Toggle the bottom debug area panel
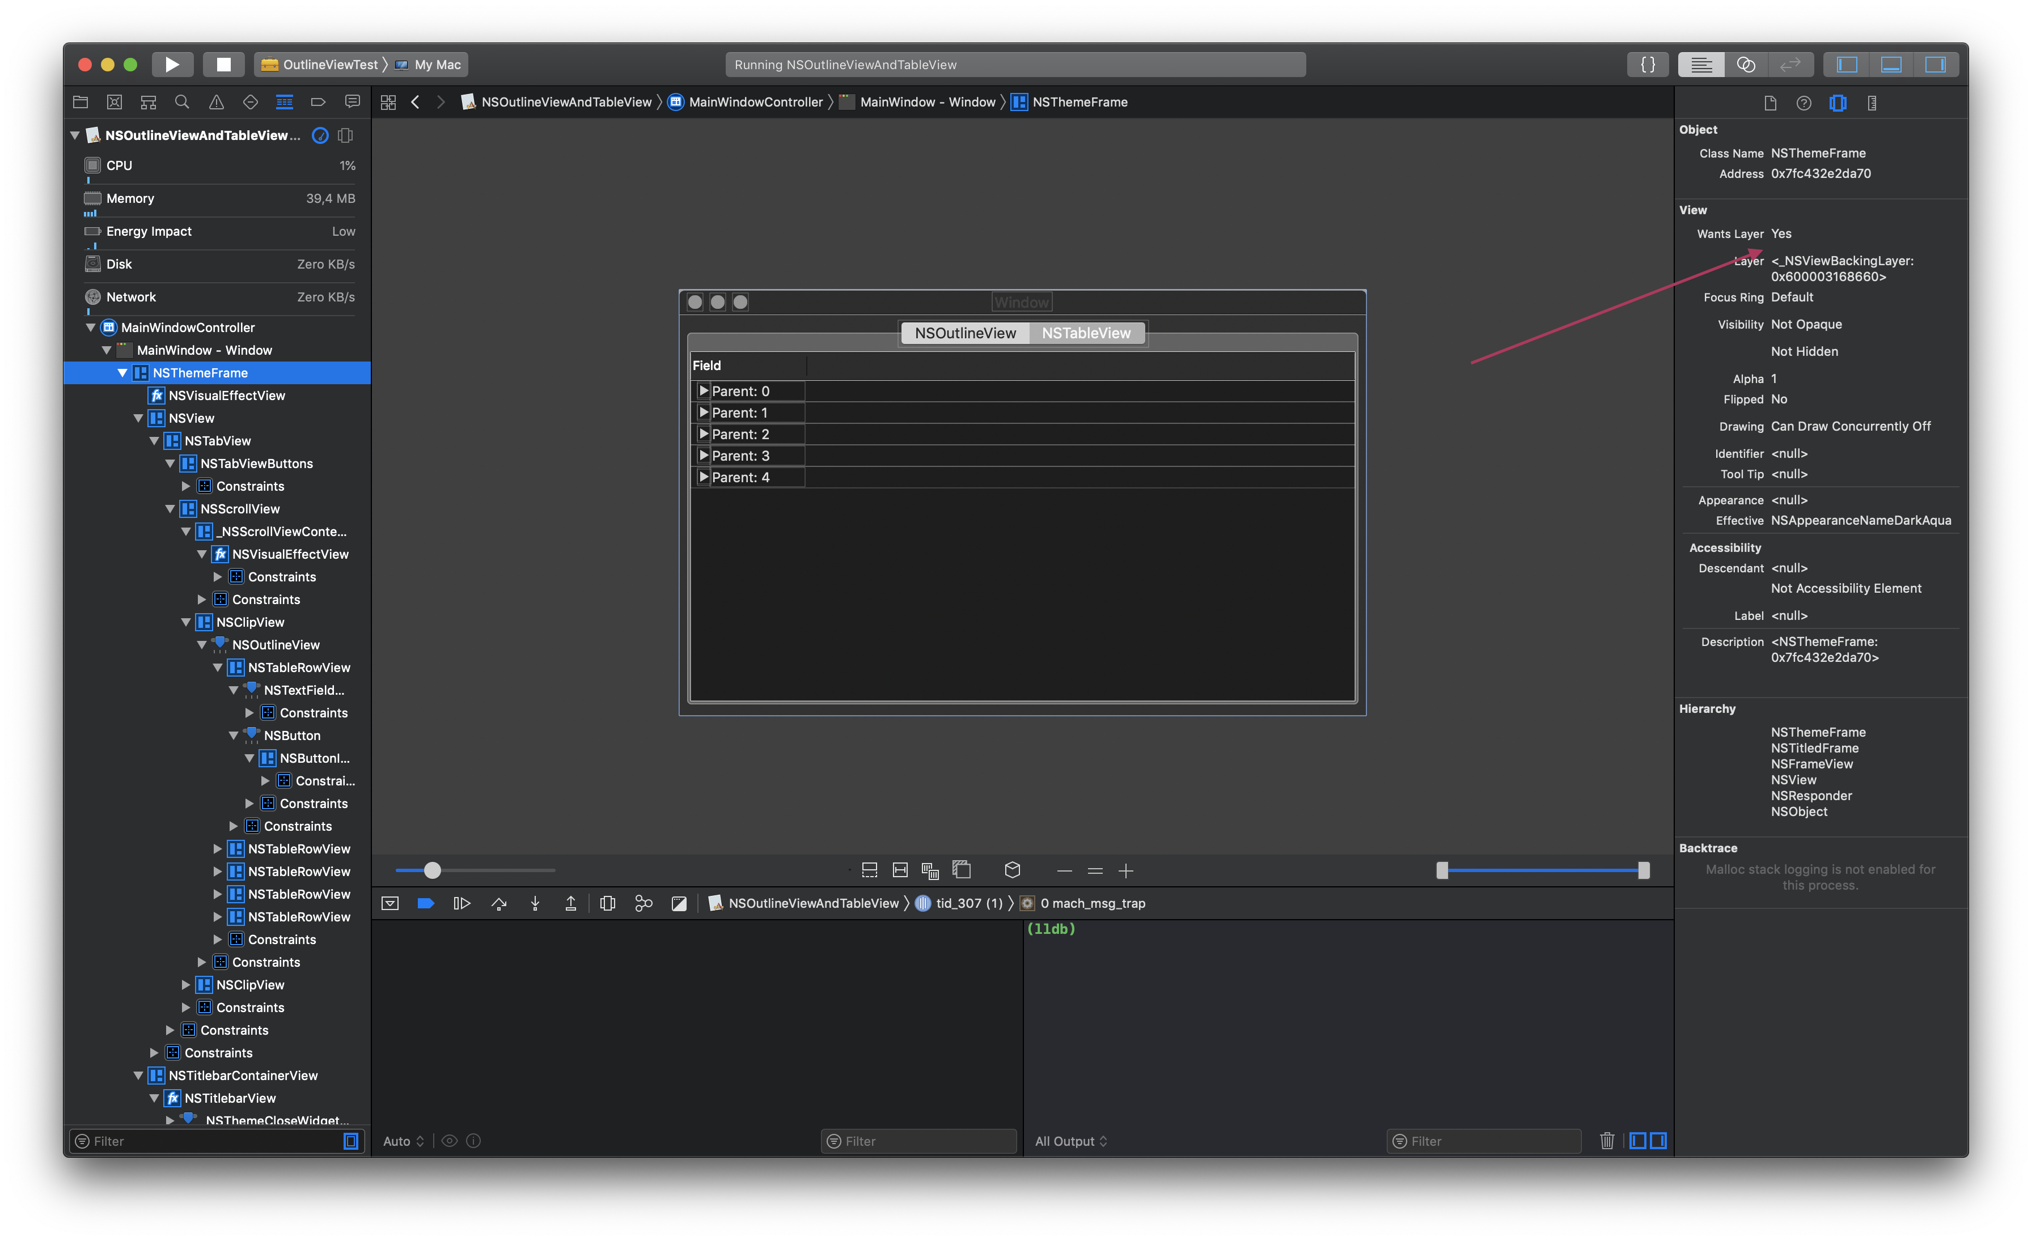2032x1241 pixels. 1891,64
